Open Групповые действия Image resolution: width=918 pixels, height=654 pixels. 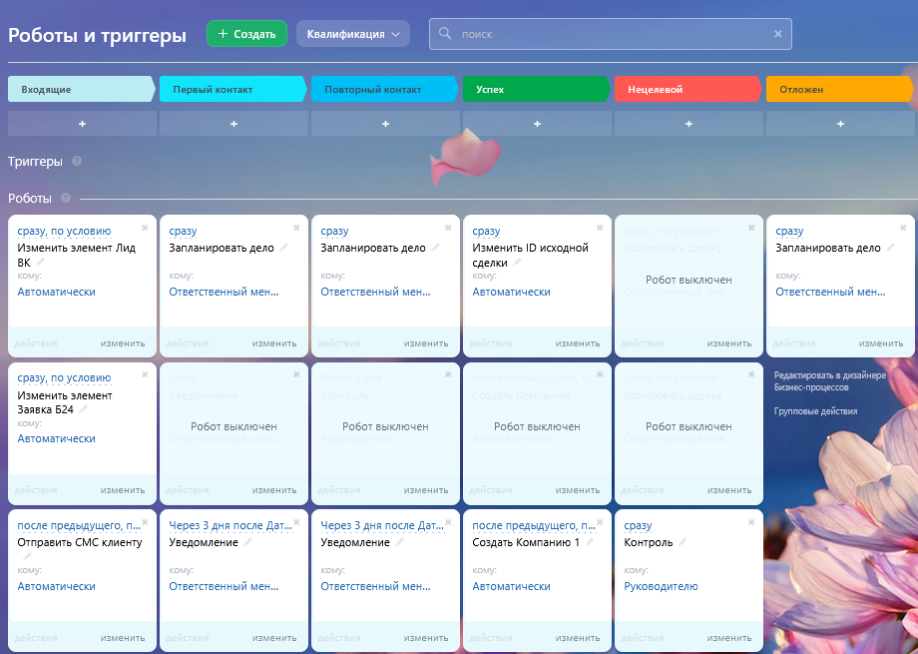point(815,410)
